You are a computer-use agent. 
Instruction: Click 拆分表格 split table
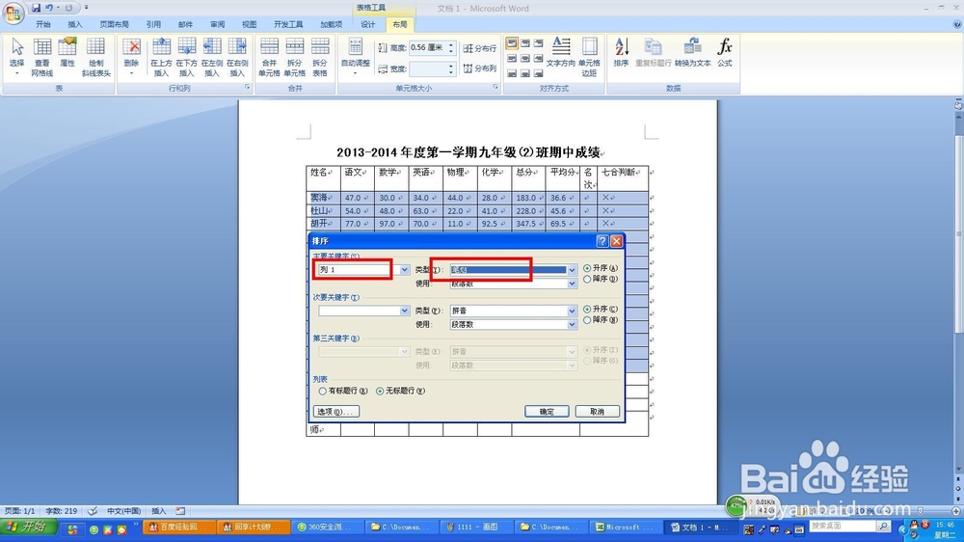[x=320, y=57]
